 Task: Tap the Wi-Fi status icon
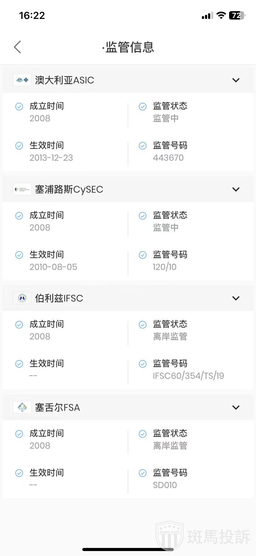pyautogui.click(x=221, y=16)
